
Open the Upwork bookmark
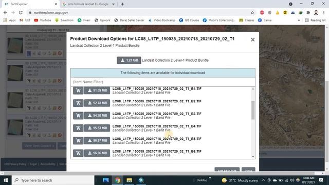pyautogui.click(x=102, y=20)
